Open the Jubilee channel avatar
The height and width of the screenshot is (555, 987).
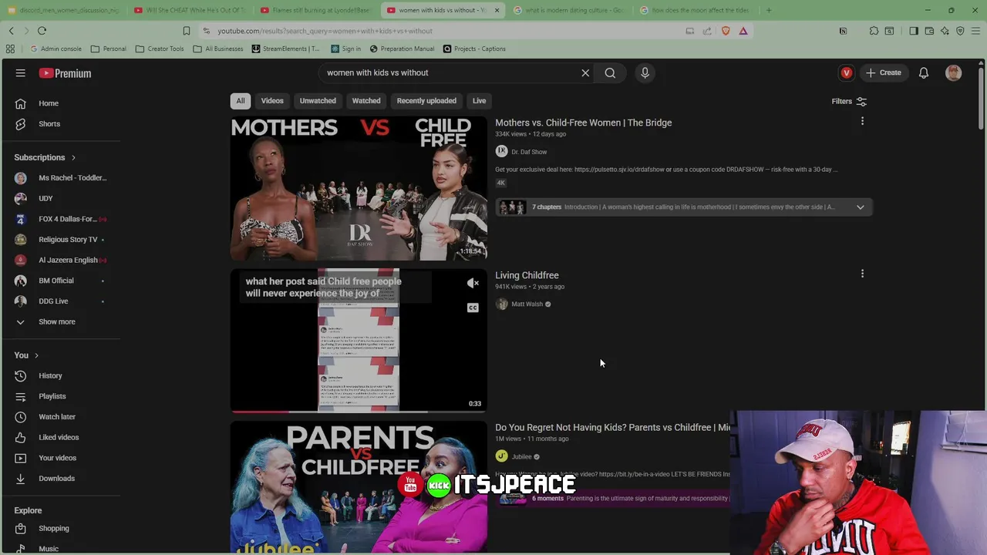coord(501,456)
